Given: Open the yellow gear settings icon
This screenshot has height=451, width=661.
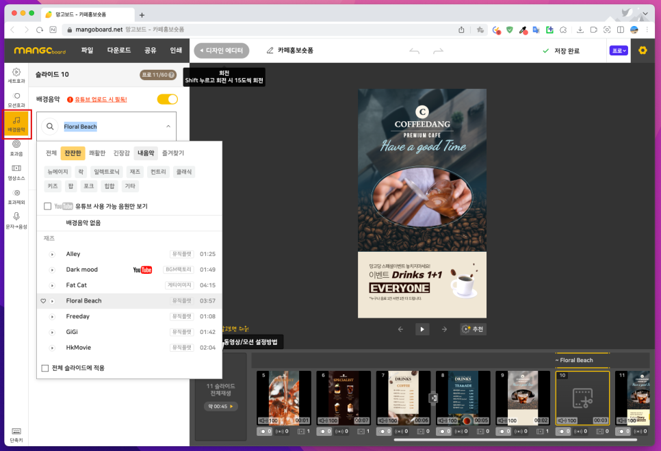Looking at the screenshot, I should [643, 51].
